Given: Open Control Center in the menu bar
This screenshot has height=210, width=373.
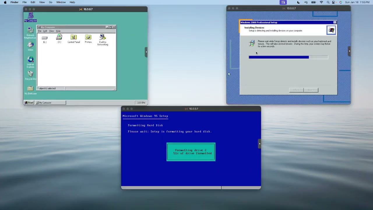Looking at the screenshot, I should (x=334, y=2).
